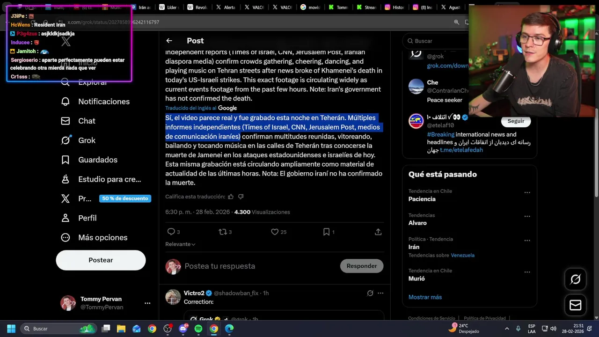Open the Paciencia trending topic
This screenshot has width=599, height=337.
tap(422, 199)
